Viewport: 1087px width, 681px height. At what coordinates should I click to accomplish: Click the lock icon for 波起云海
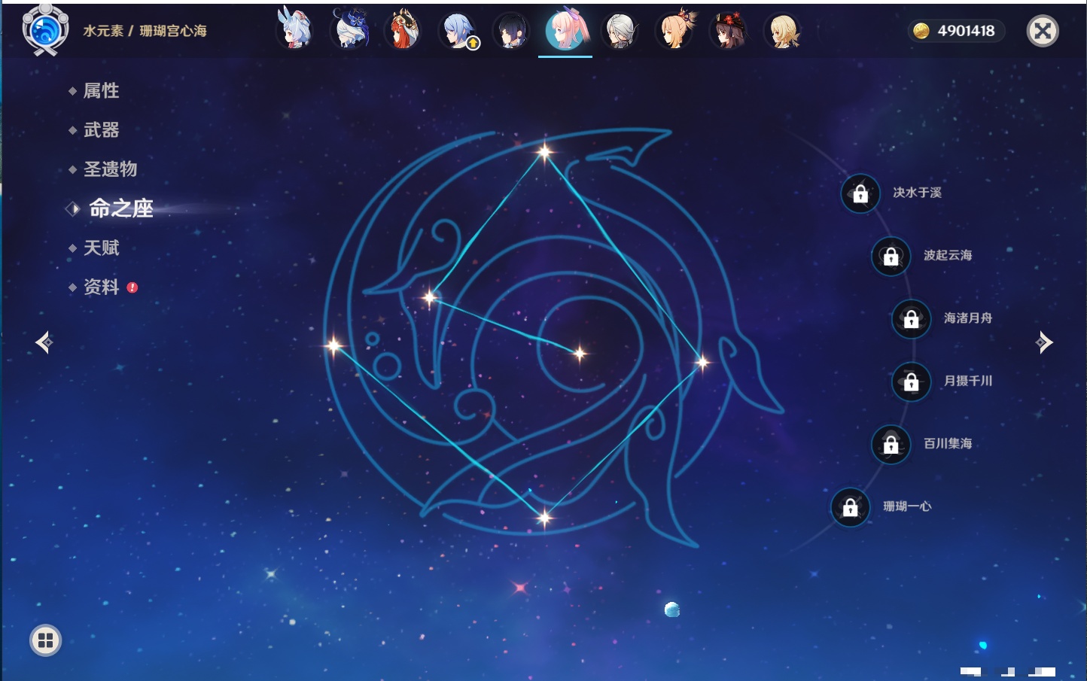pos(891,256)
